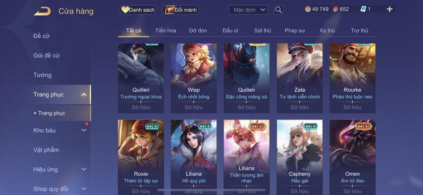The image size is (423, 195).
Task: Tap the gold coin balance icon
Action: [308, 9]
